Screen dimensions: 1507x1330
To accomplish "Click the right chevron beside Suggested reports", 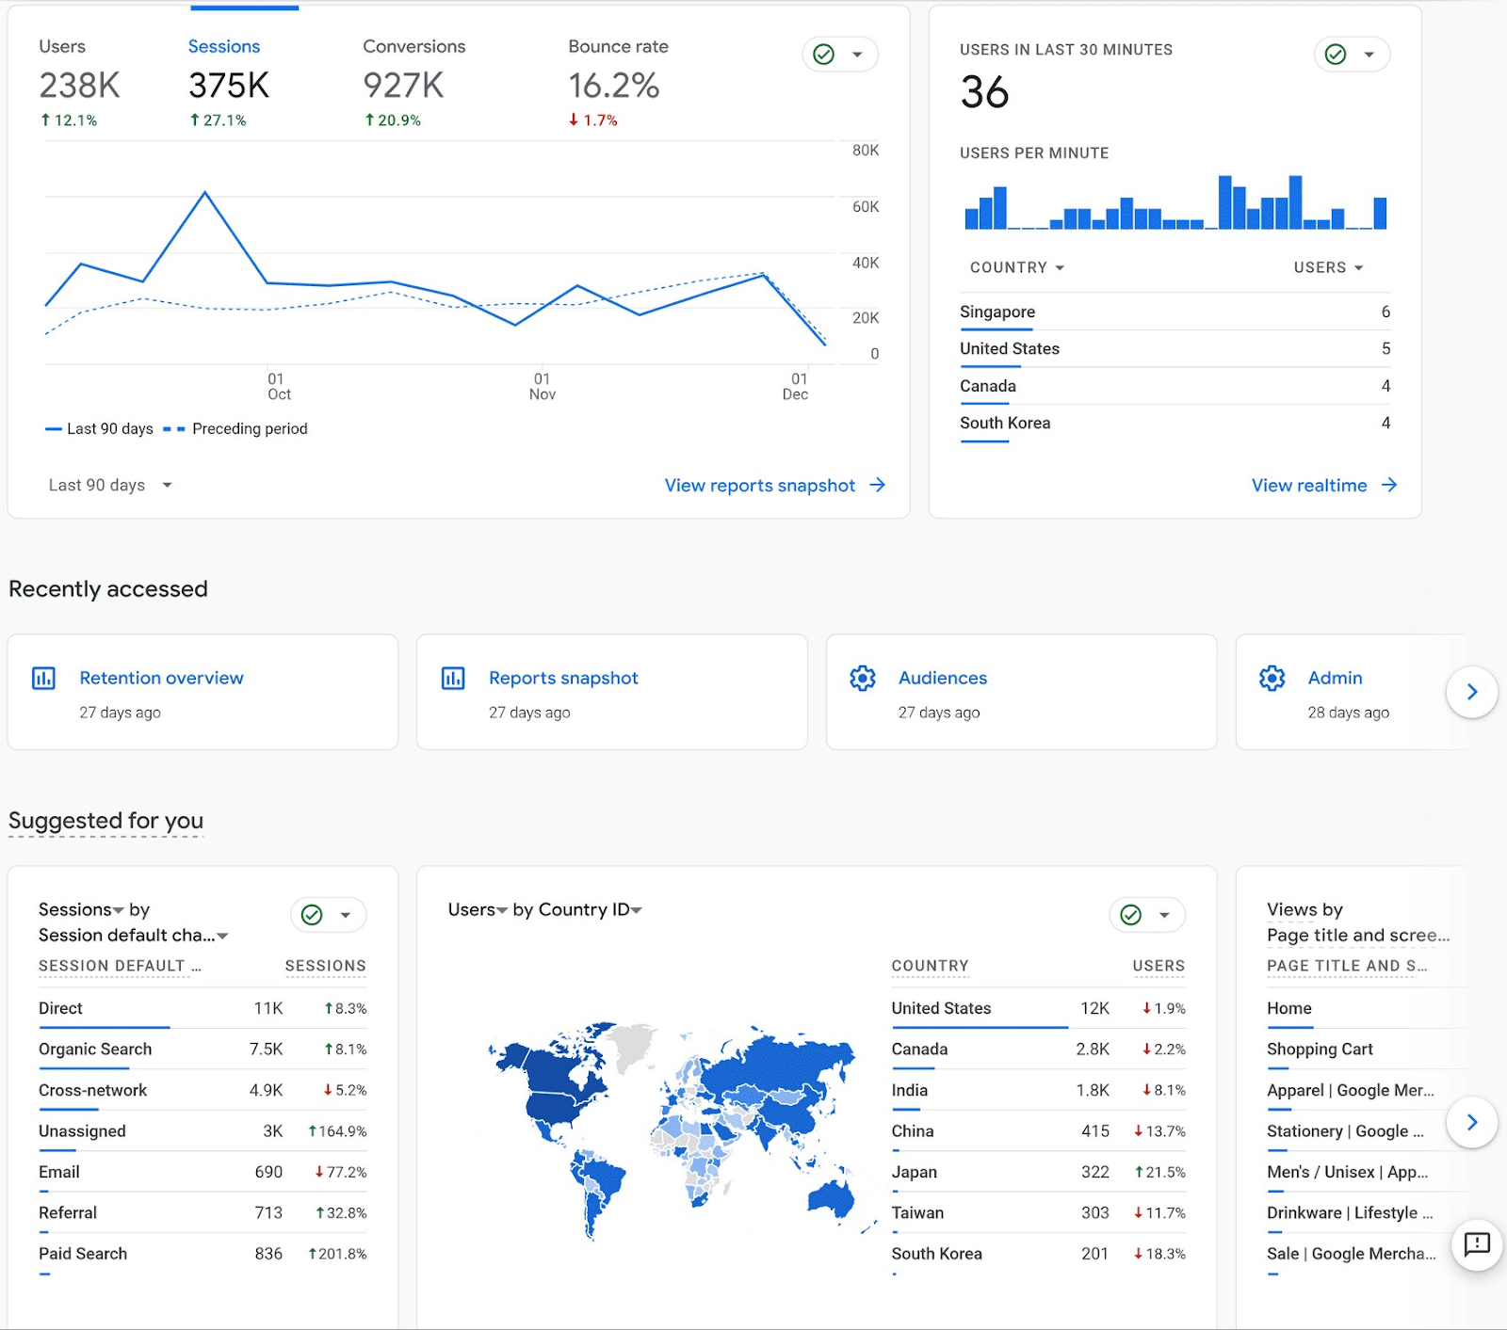I will (1471, 1122).
